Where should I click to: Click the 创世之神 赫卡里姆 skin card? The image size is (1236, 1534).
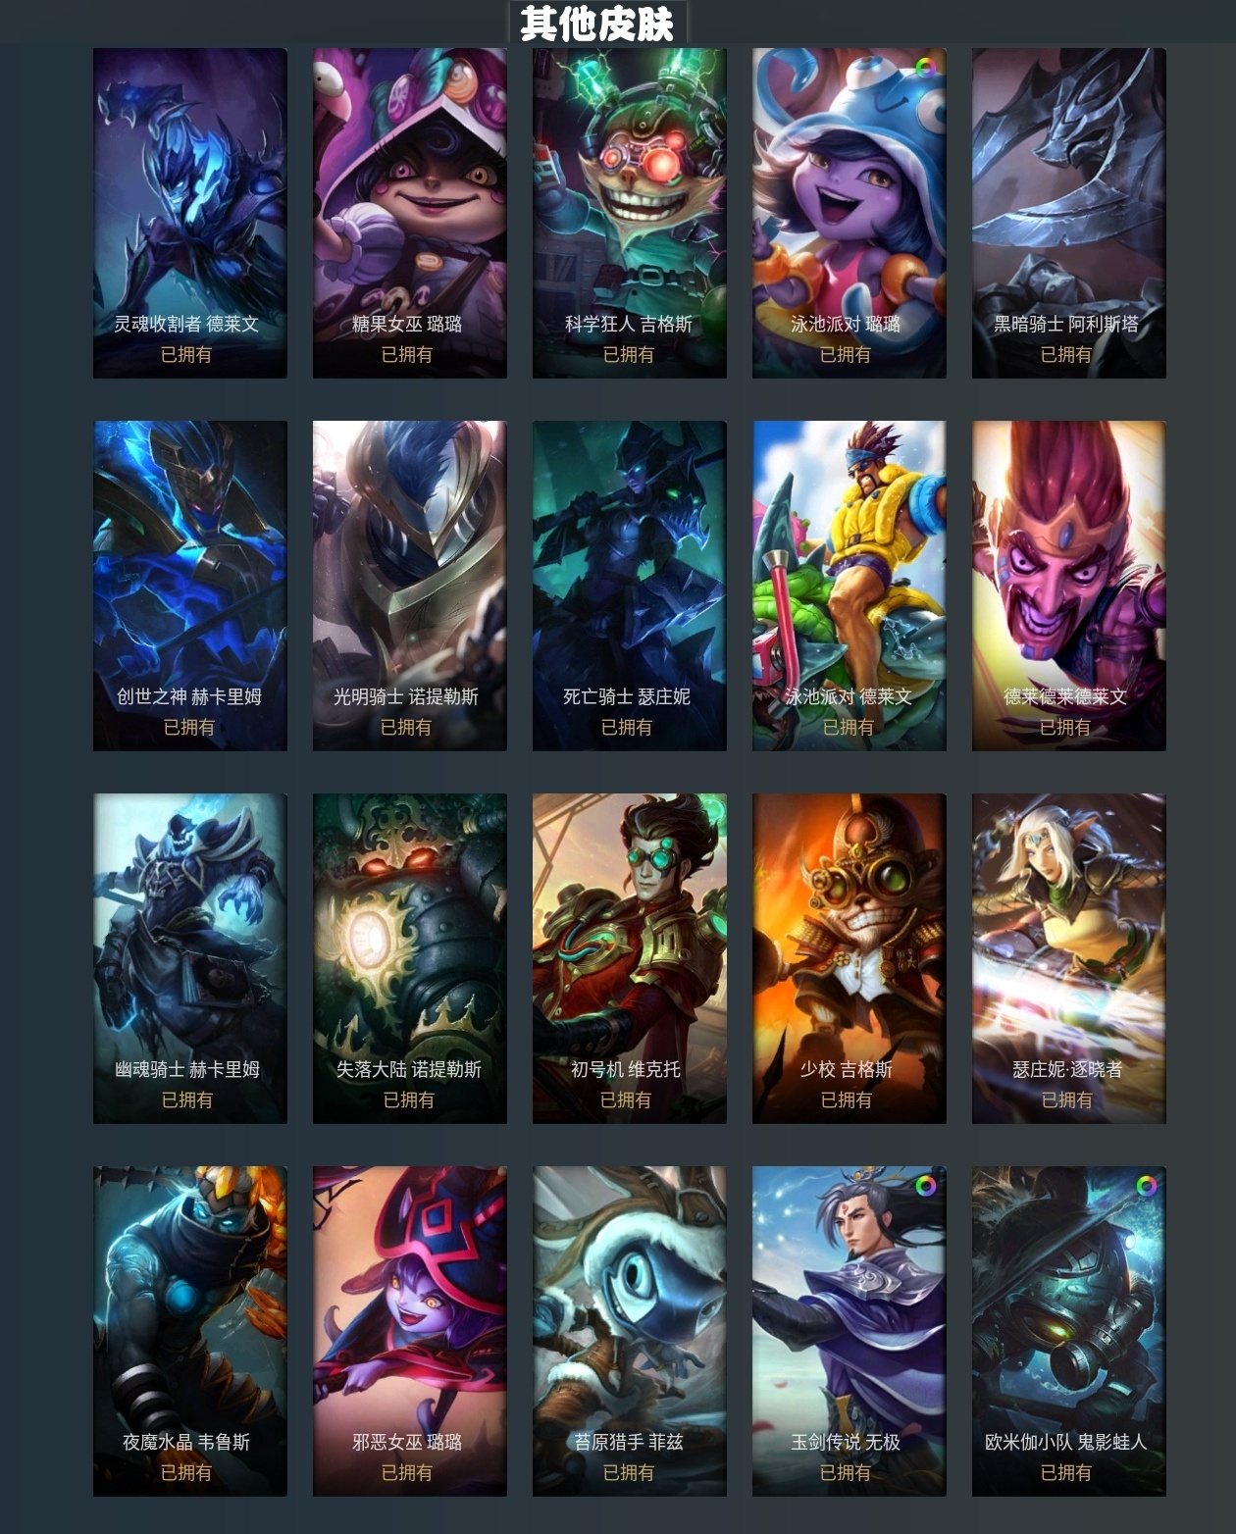coord(190,586)
